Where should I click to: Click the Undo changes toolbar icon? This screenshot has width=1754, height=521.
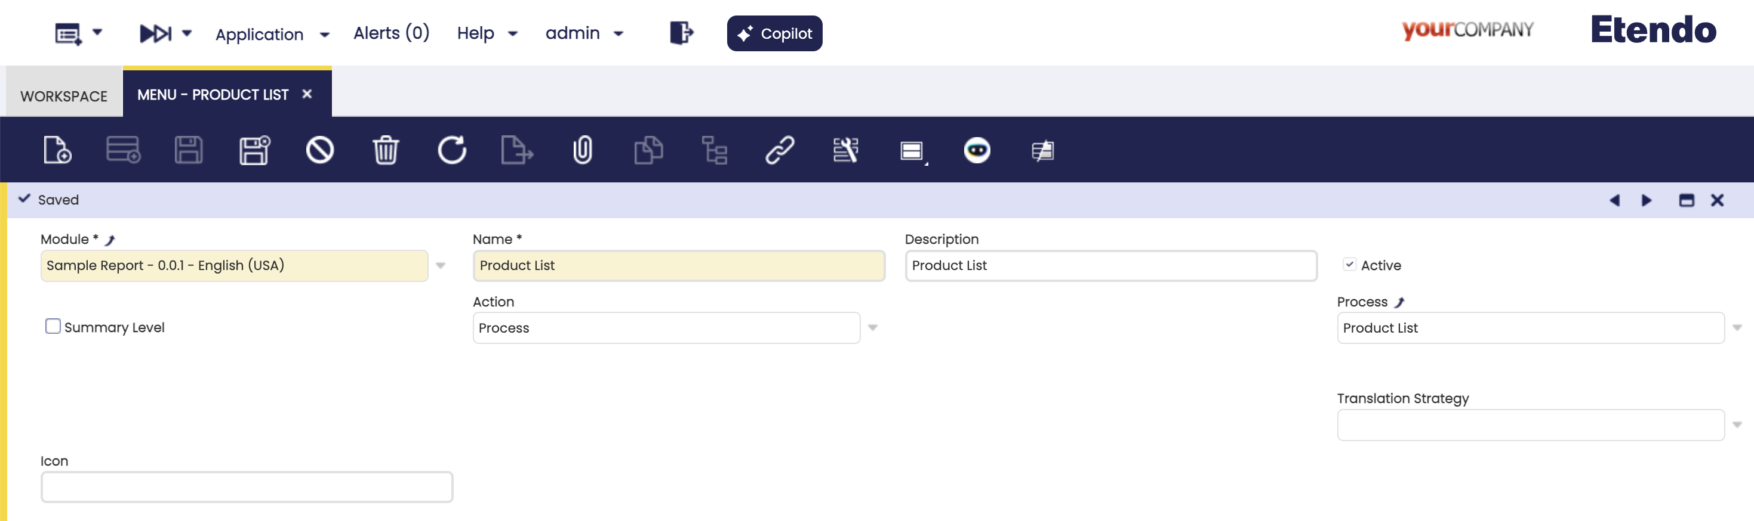[x=319, y=150]
